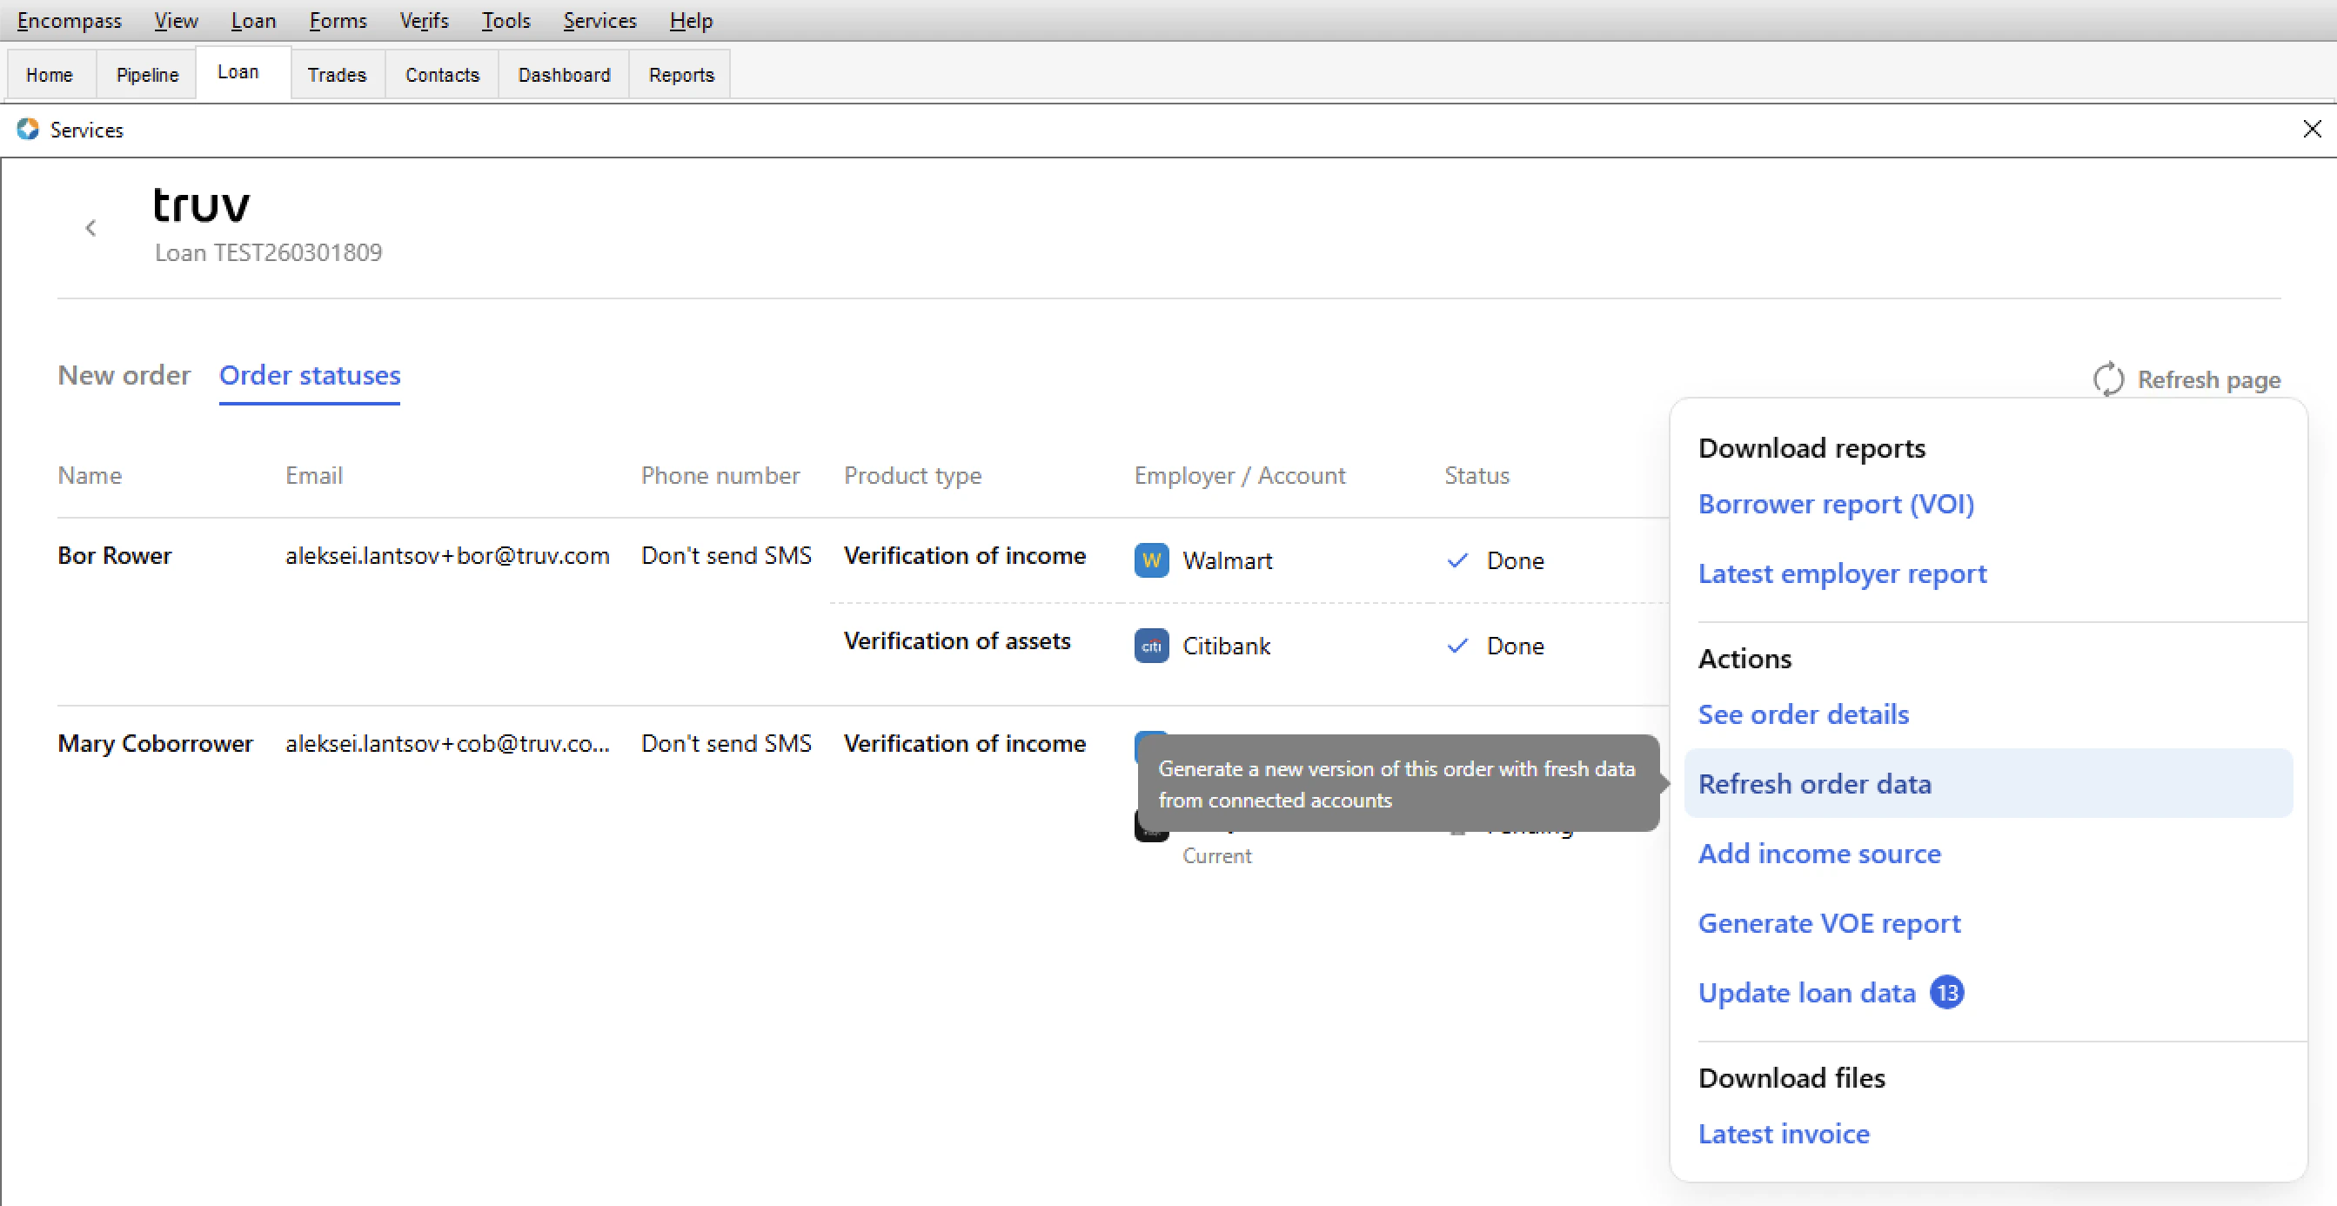
Task: Click the truv wordmark logo
Action: [200, 206]
